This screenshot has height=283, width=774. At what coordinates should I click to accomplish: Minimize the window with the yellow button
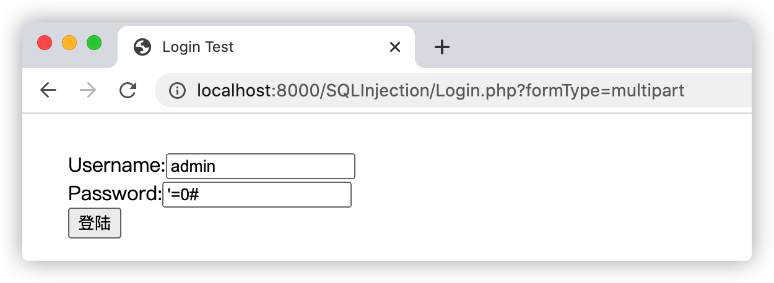pyautogui.click(x=69, y=43)
